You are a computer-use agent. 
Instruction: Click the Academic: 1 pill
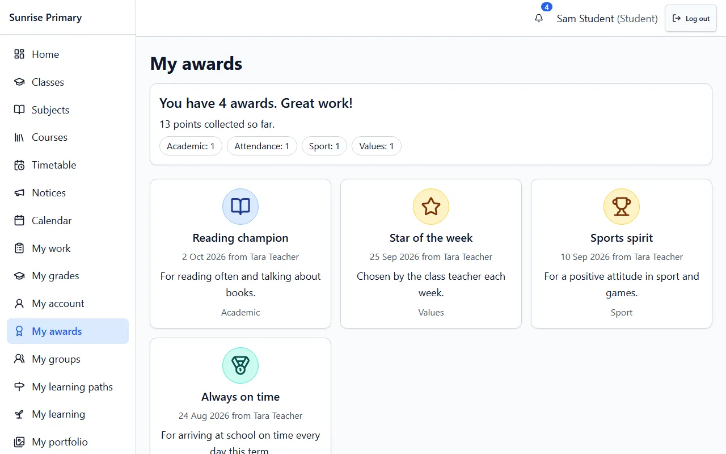191,146
